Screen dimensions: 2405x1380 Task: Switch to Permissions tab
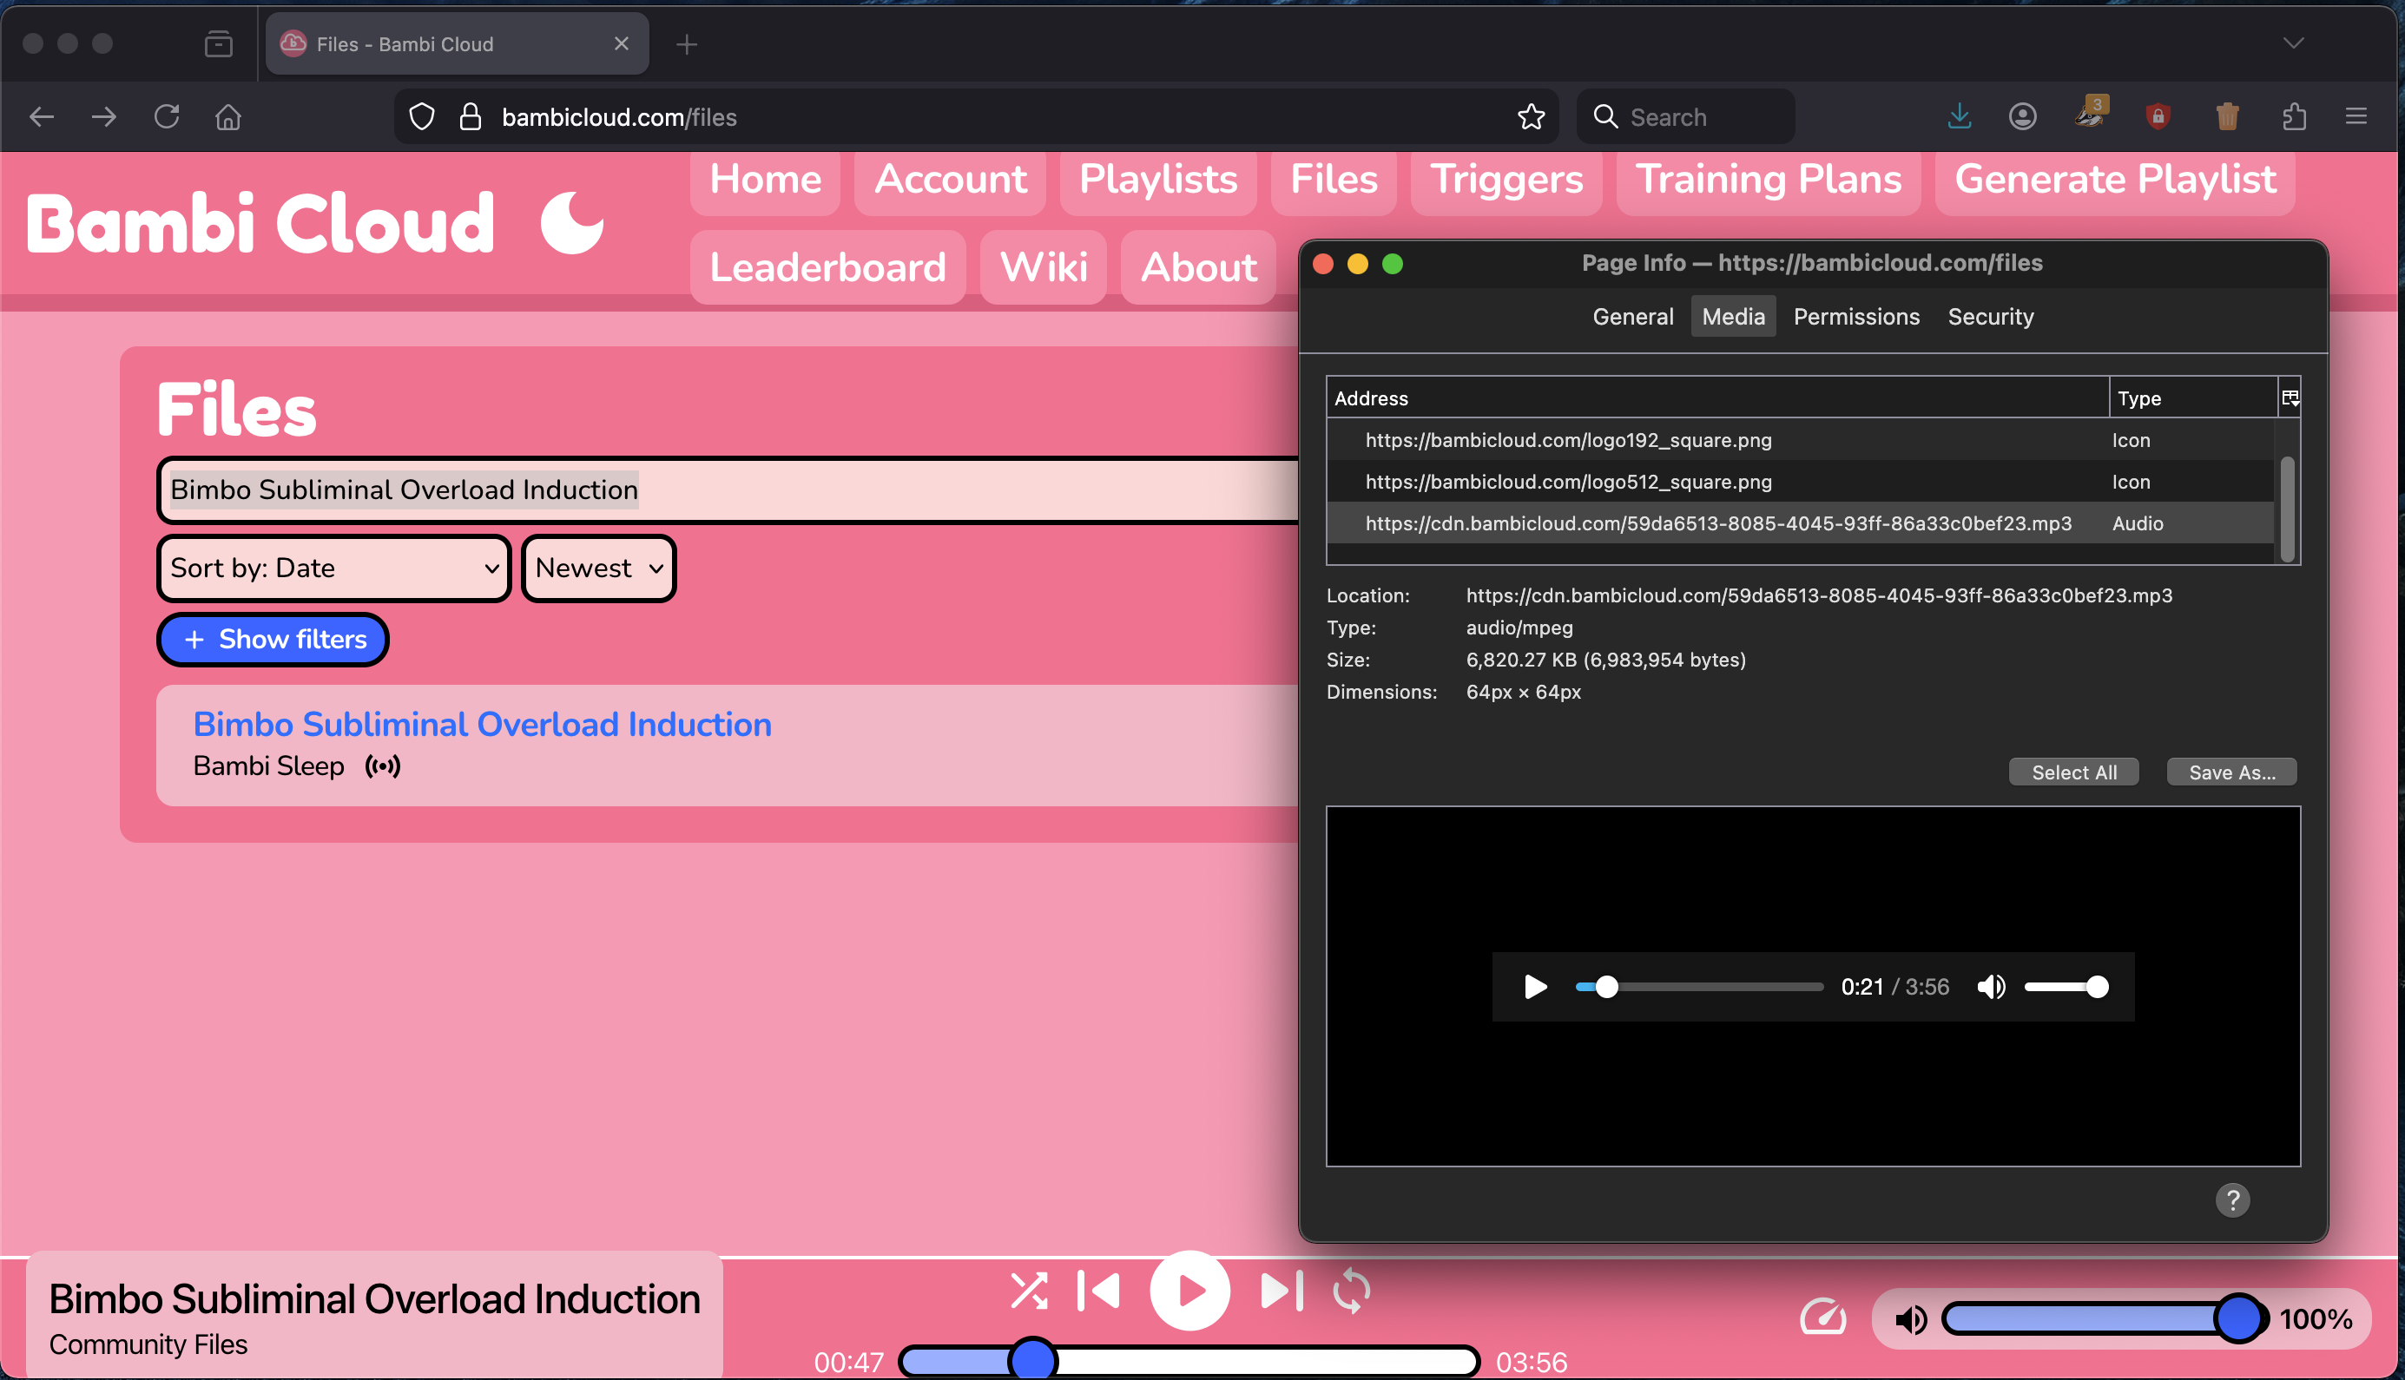click(x=1856, y=317)
